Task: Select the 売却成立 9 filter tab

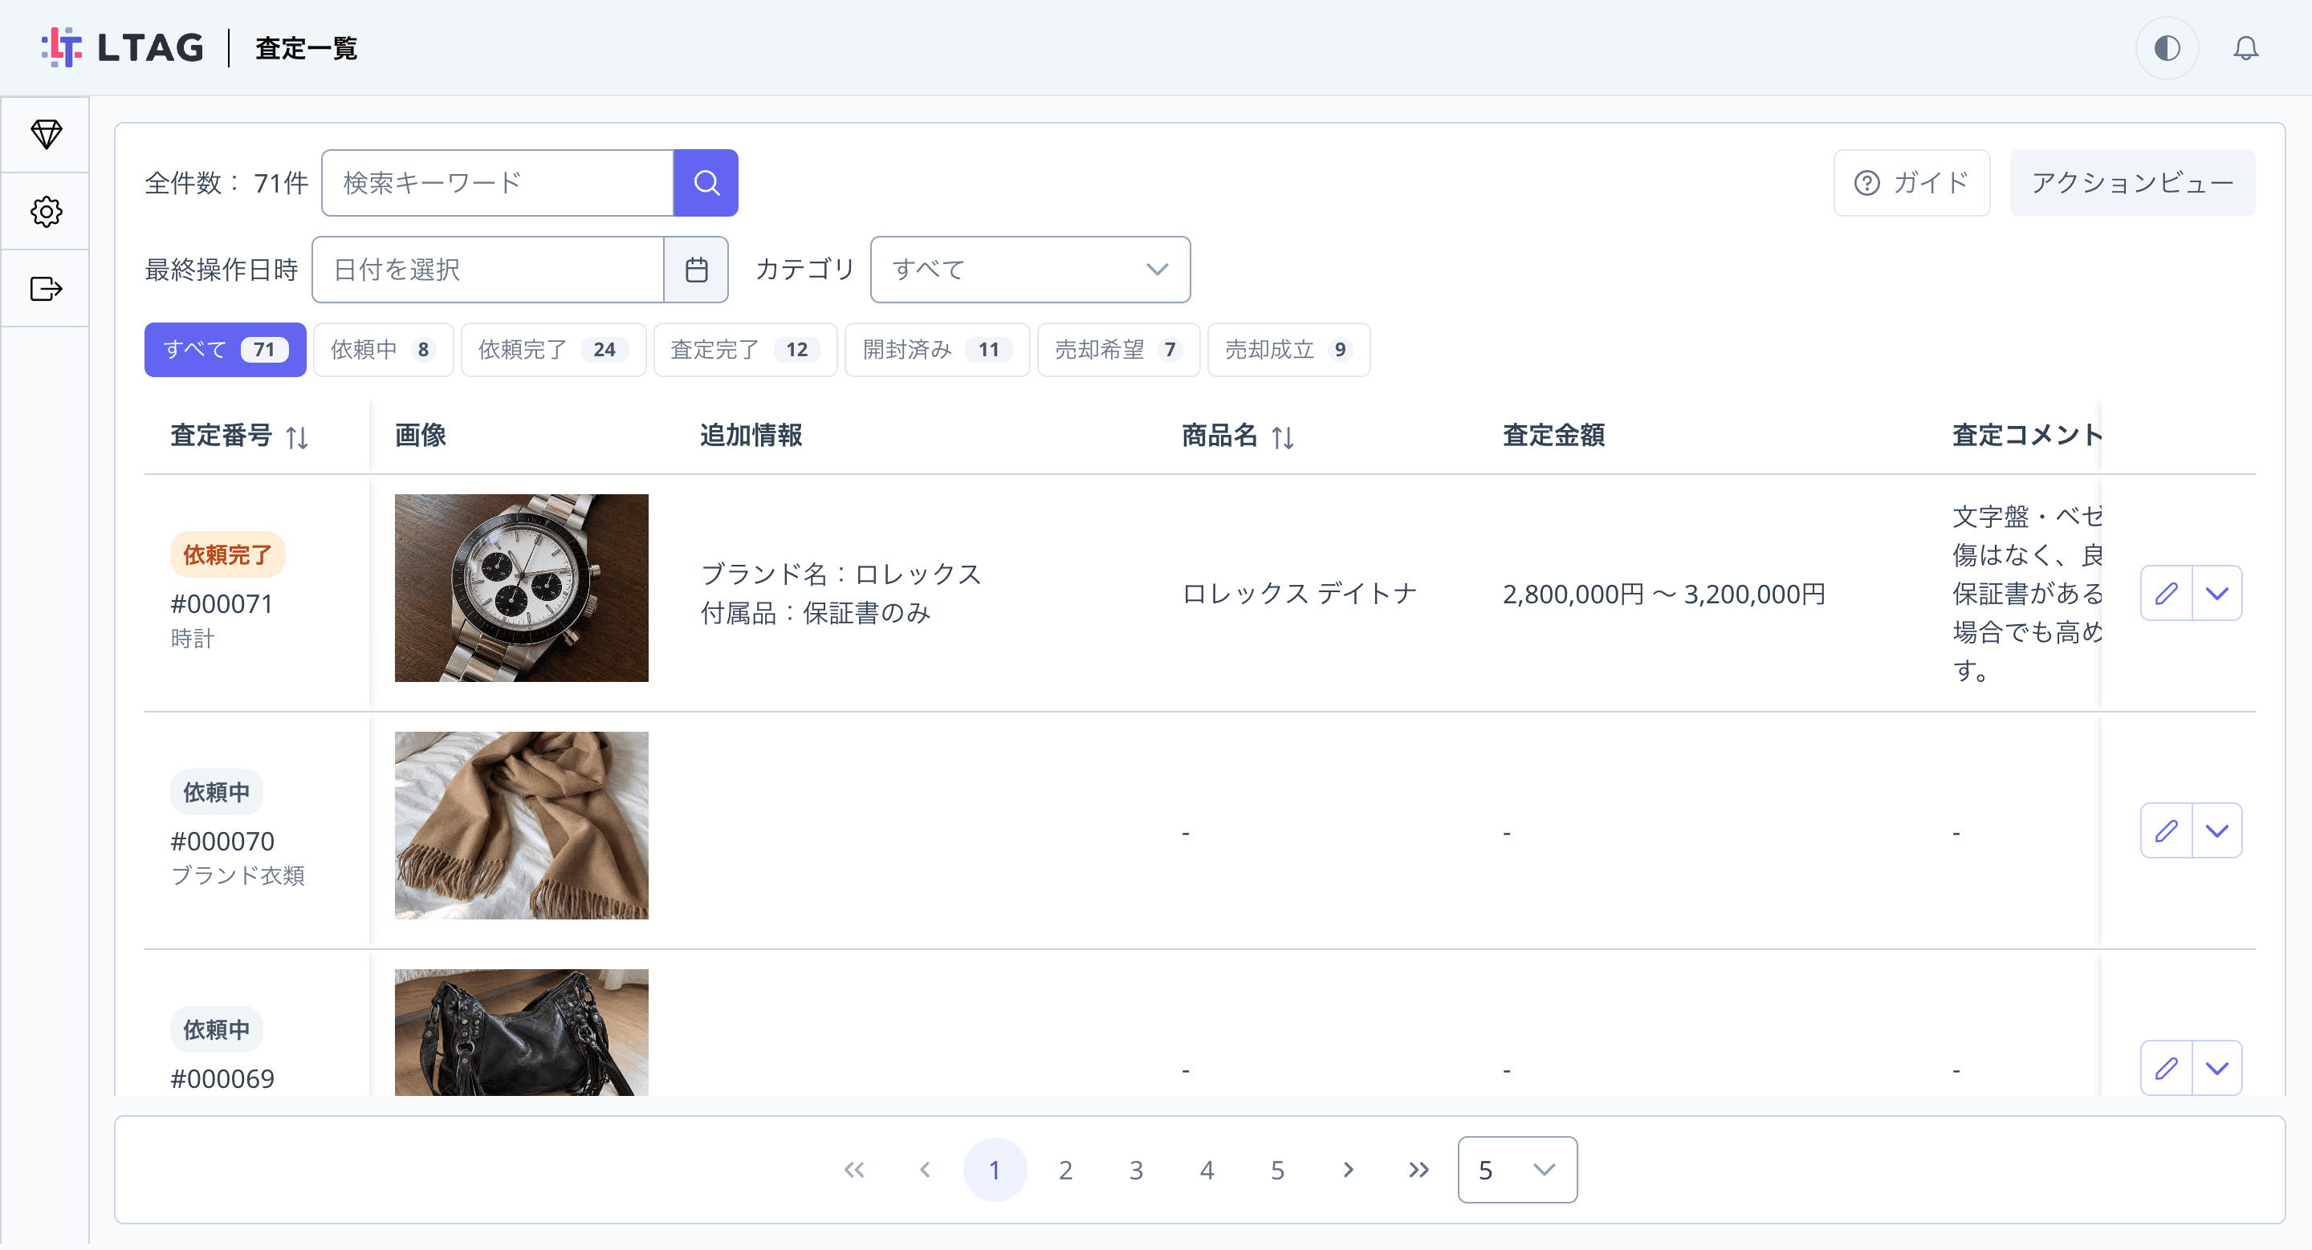Action: tap(1288, 350)
